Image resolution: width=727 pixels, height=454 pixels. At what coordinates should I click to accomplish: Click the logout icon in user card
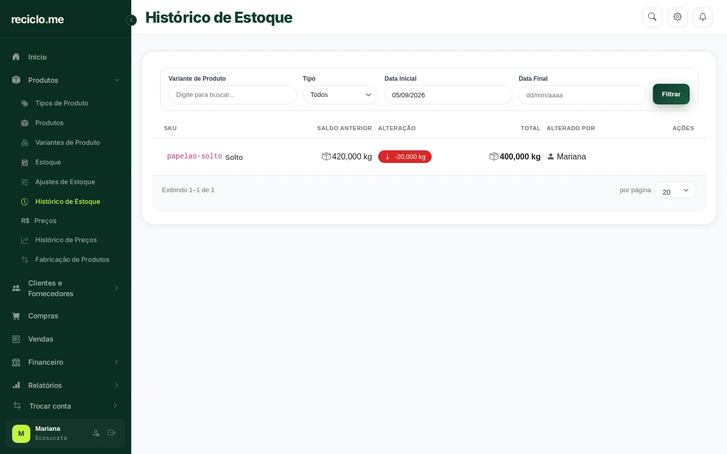(112, 433)
